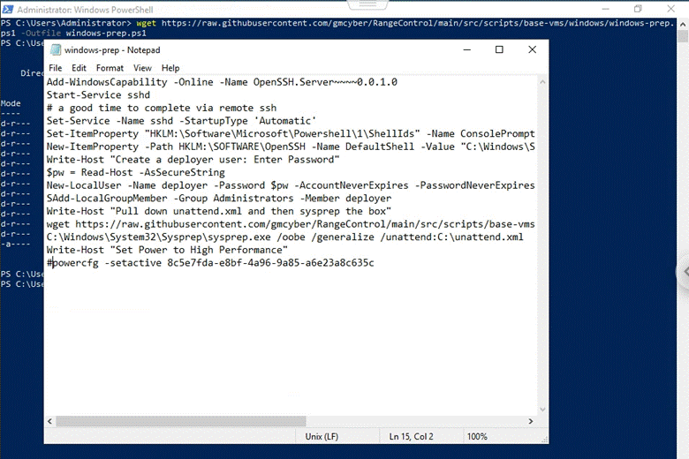Click the 'New-ItemProperty -Path HKLM' line
The height and width of the screenshot is (459, 689).
coord(291,147)
